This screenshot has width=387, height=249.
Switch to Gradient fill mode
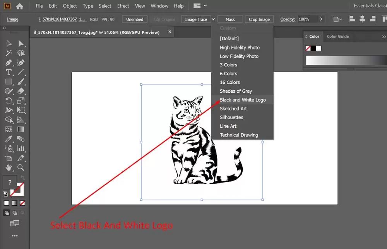pos(14,203)
